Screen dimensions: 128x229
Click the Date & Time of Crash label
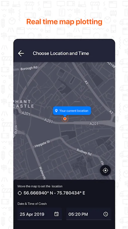point(32,204)
